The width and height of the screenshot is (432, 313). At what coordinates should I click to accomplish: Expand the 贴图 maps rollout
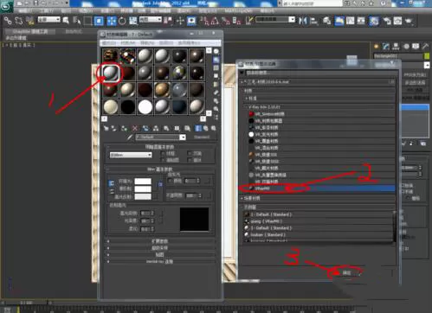160,255
